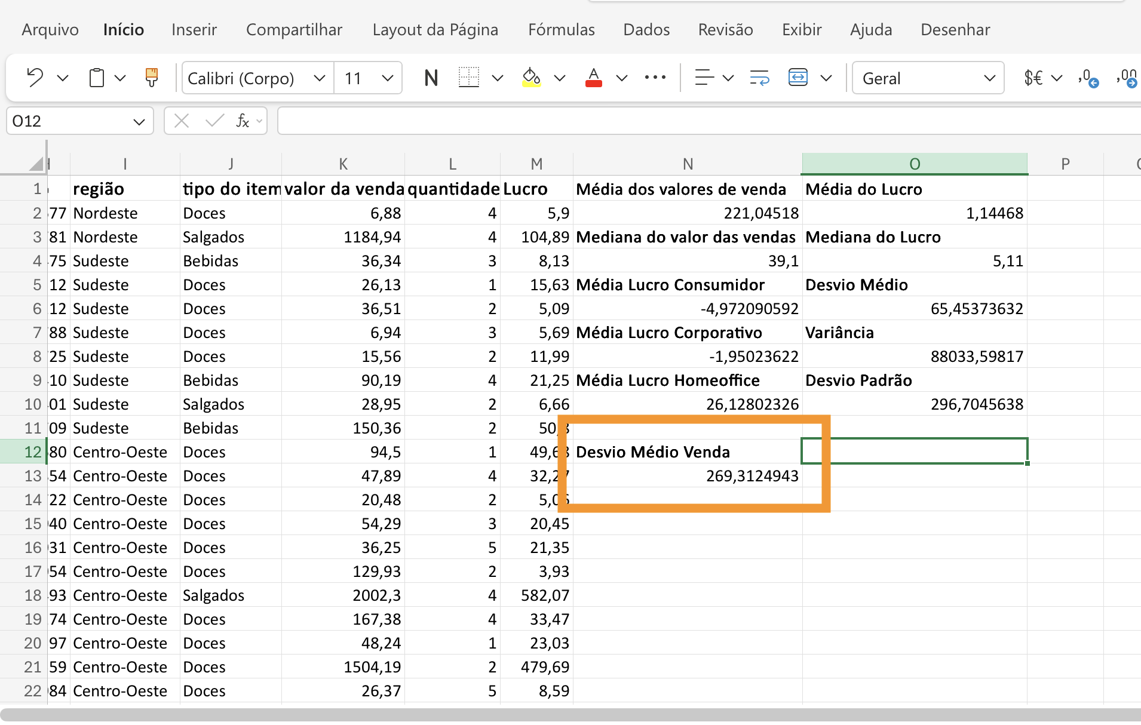Click the Paste clipboard icon
This screenshot has width=1141, height=725.
click(x=96, y=78)
